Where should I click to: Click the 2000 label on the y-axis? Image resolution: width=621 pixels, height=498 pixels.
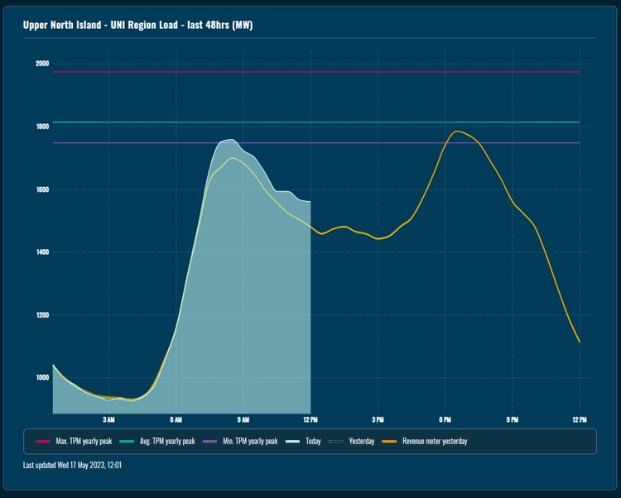(x=41, y=64)
